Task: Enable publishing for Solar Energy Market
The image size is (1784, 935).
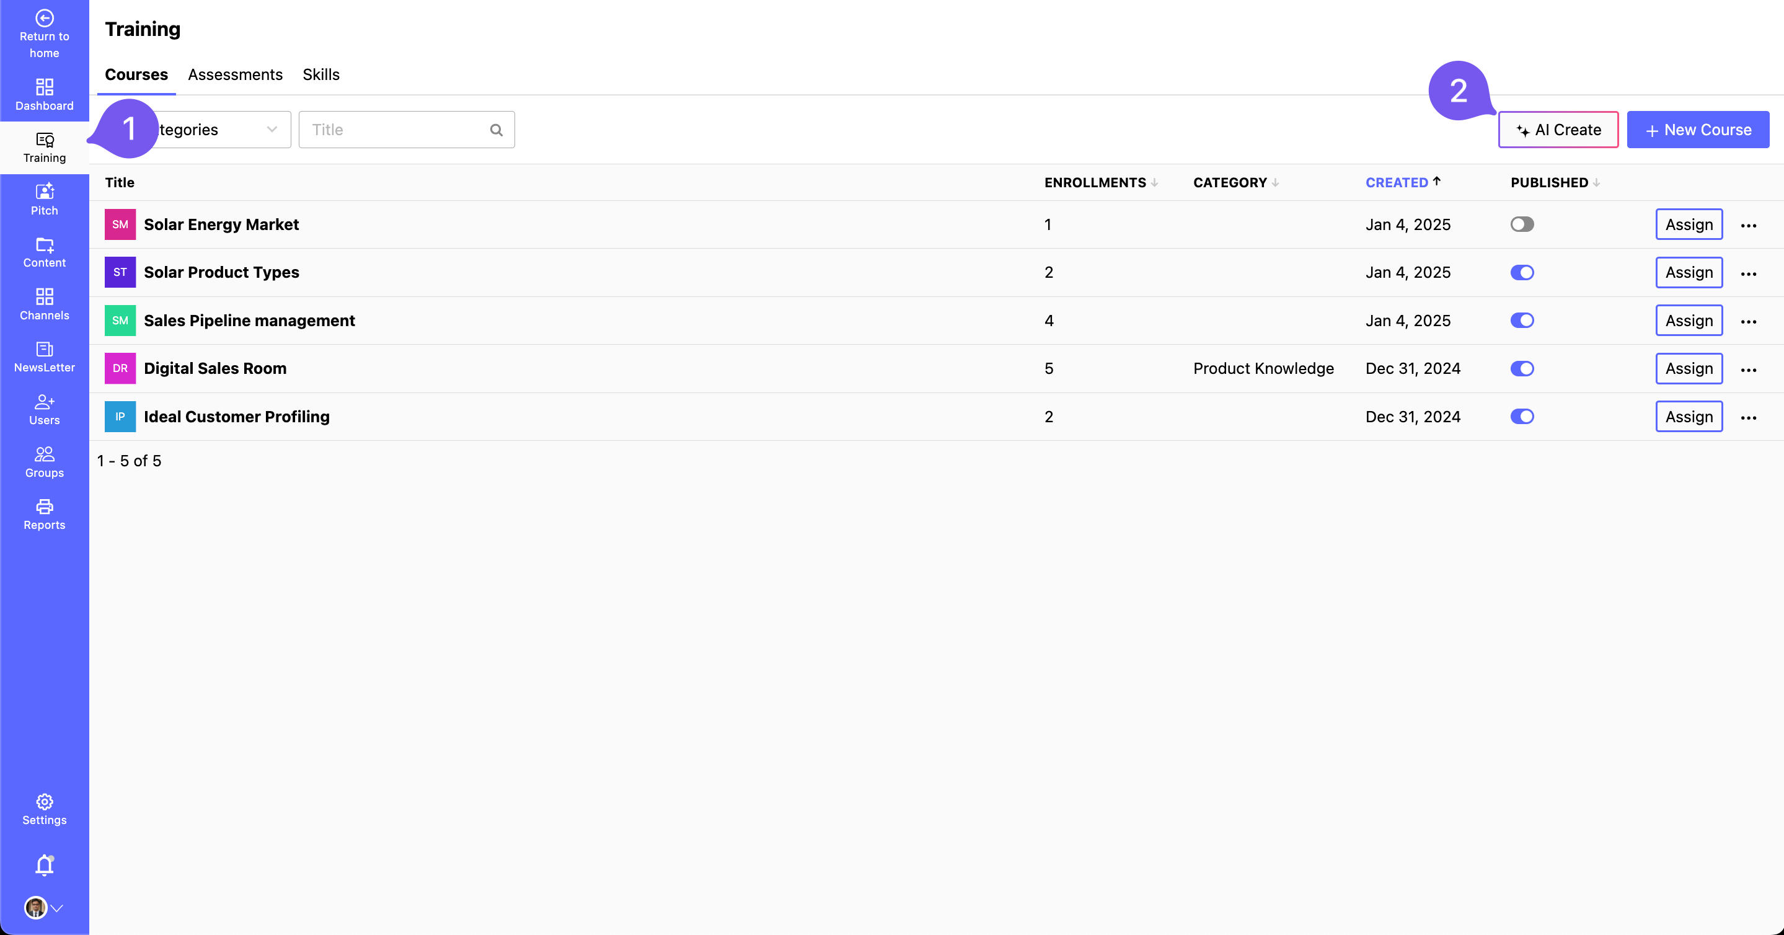Action: (1522, 224)
